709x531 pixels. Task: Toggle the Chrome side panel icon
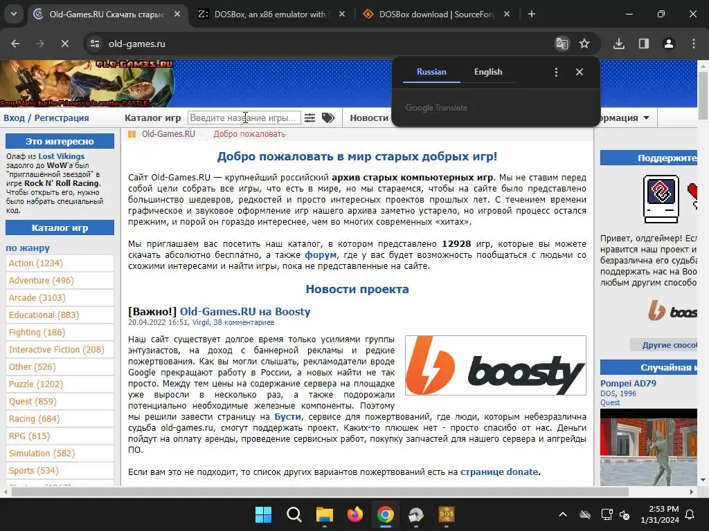coord(644,44)
